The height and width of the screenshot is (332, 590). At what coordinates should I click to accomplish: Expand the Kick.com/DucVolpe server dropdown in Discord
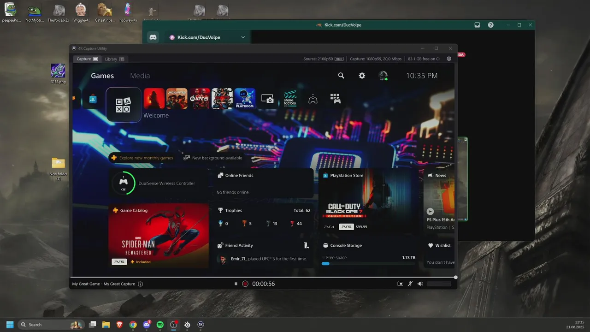click(x=243, y=37)
